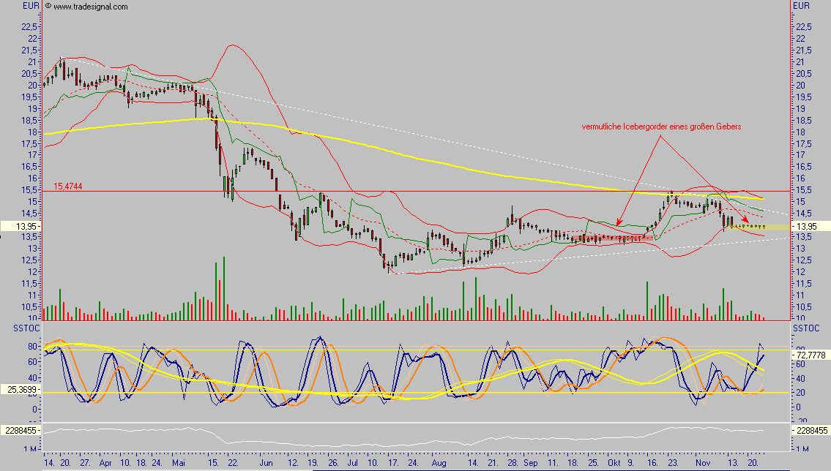
Task: Select the red 15,4744 price level label
Action: click(x=68, y=186)
